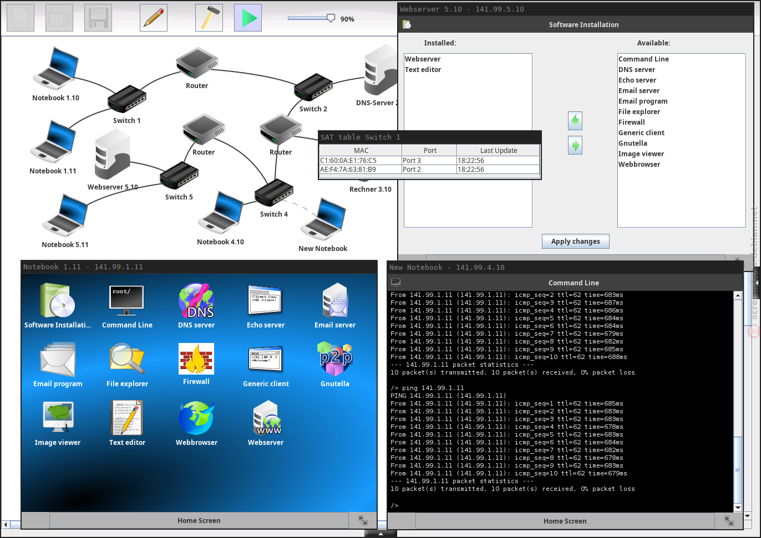Viewport: 761px width, 538px height.
Task: Select the Router above Switch 5
Action: pos(204,129)
